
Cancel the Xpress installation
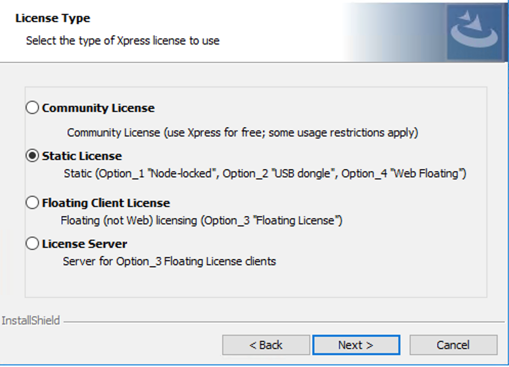pyautogui.click(x=453, y=345)
